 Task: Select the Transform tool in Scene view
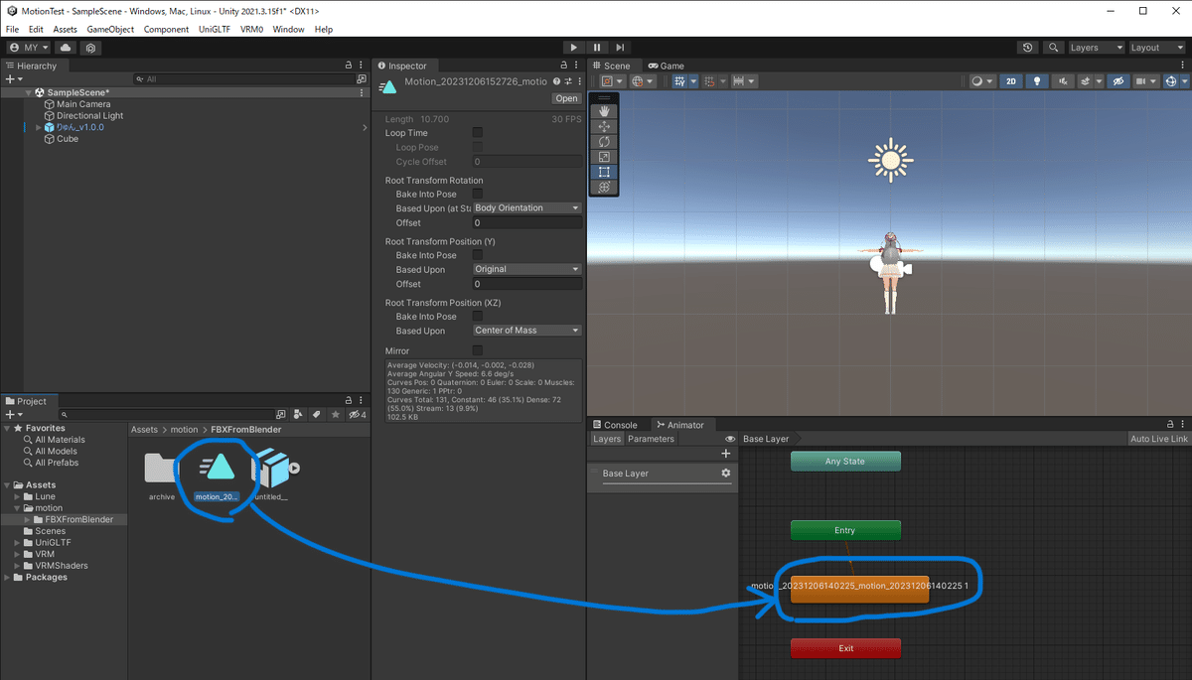tap(604, 187)
